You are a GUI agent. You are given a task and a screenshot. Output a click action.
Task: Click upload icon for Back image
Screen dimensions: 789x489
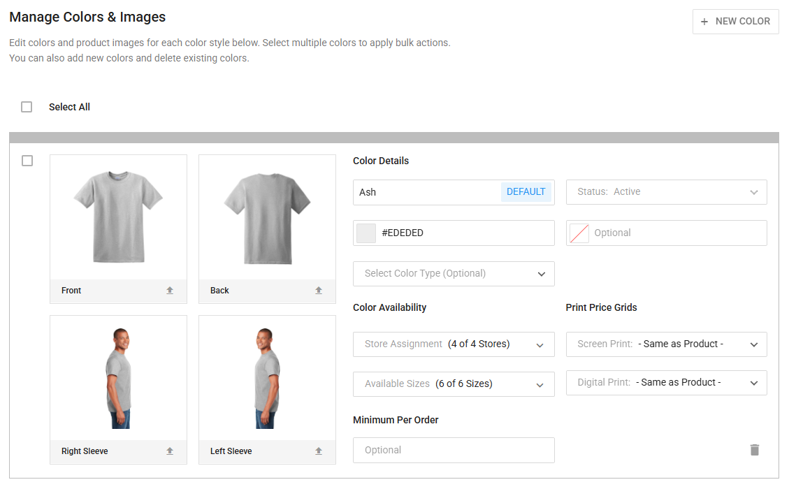click(319, 291)
